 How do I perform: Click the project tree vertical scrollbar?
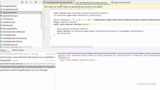(x=41, y=21)
